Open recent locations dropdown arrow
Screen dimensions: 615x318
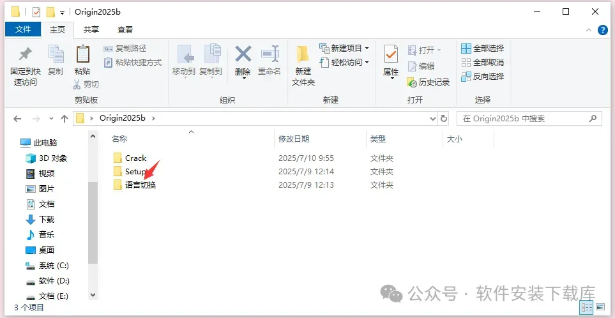point(51,118)
